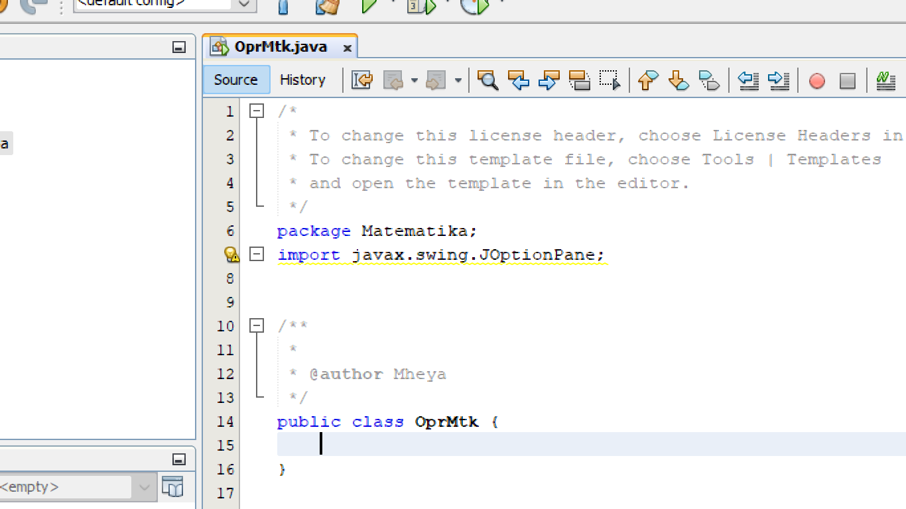Collapse the license header comment block
Screen dimensions: 906x509
click(x=257, y=111)
